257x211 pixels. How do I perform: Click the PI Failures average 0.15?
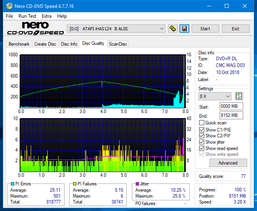[119, 190]
